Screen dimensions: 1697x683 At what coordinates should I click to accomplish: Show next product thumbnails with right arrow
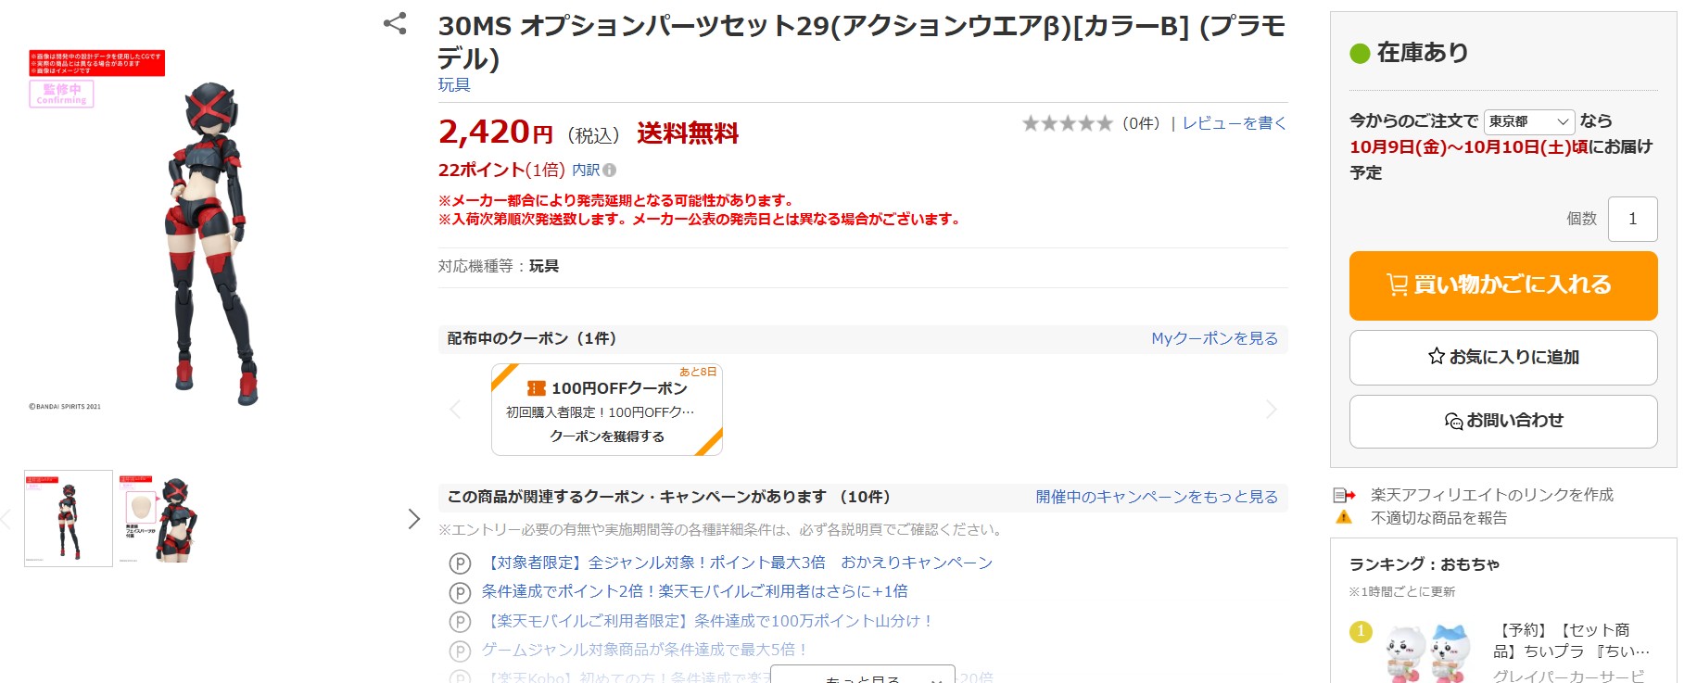413,519
